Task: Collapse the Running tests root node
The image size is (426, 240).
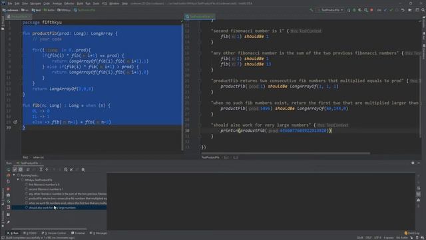Action: coord(14,175)
